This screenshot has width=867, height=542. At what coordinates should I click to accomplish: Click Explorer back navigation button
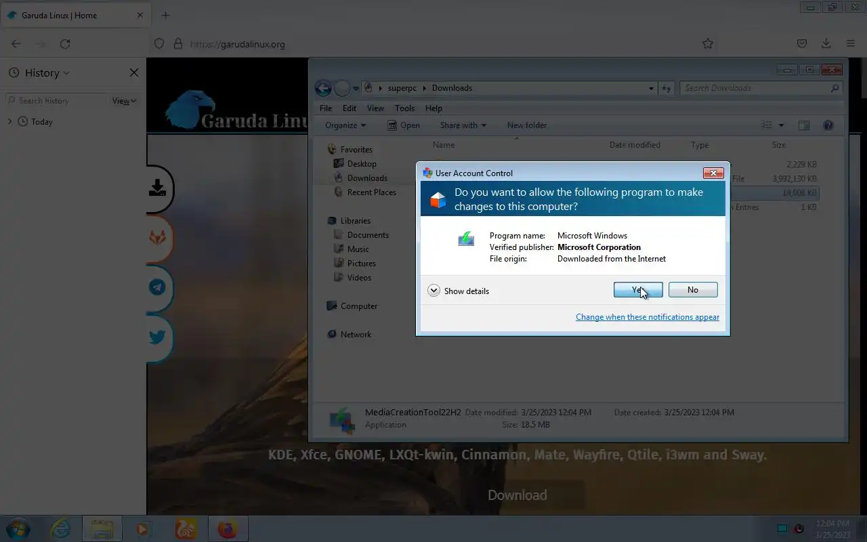coord(323,88)
